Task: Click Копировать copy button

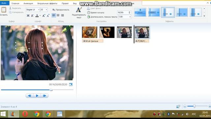Action: point(16,12)
